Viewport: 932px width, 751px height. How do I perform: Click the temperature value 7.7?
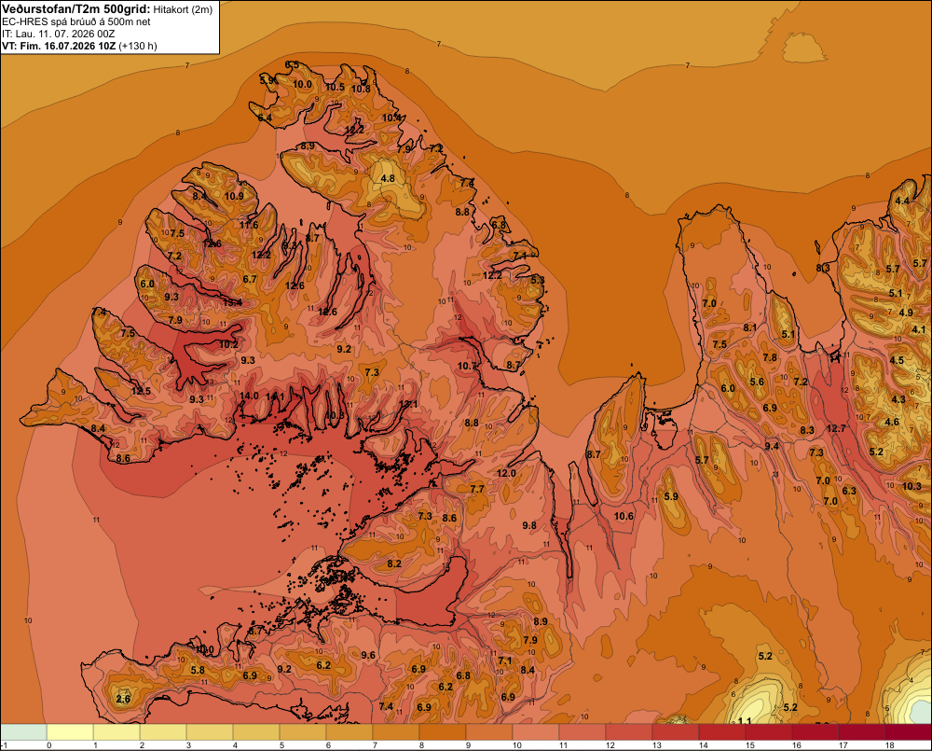point(477,489)
